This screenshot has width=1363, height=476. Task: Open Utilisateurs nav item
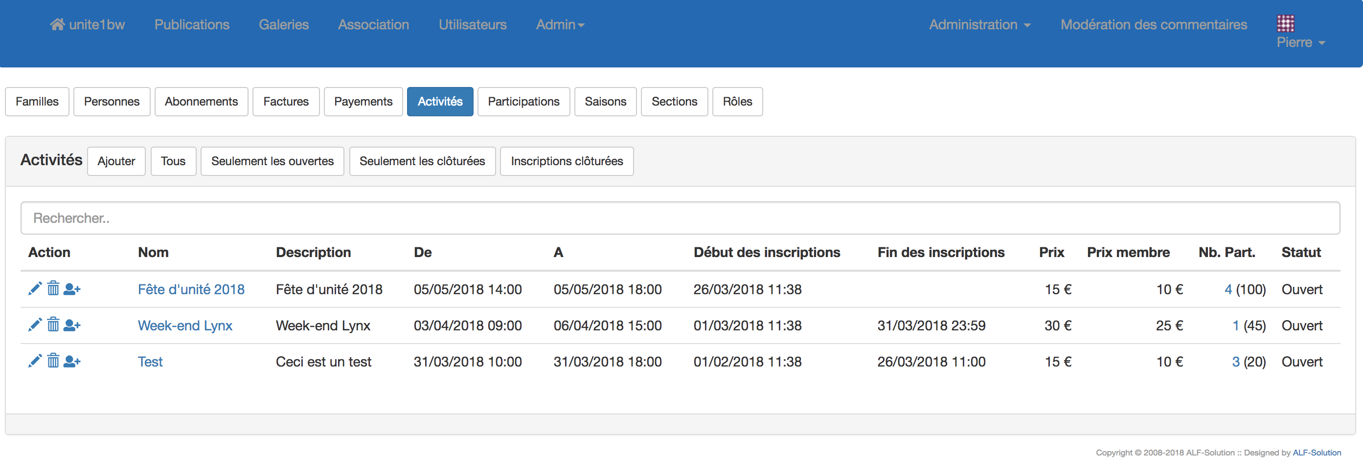(473, 25)
